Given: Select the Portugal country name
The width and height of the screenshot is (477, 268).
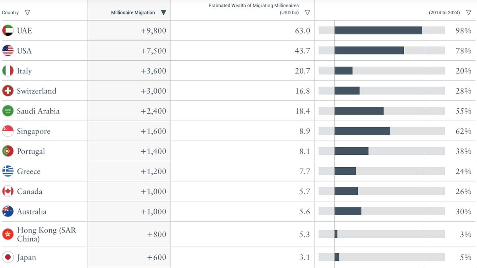Looking at the screenshot, I should [31, 152].
